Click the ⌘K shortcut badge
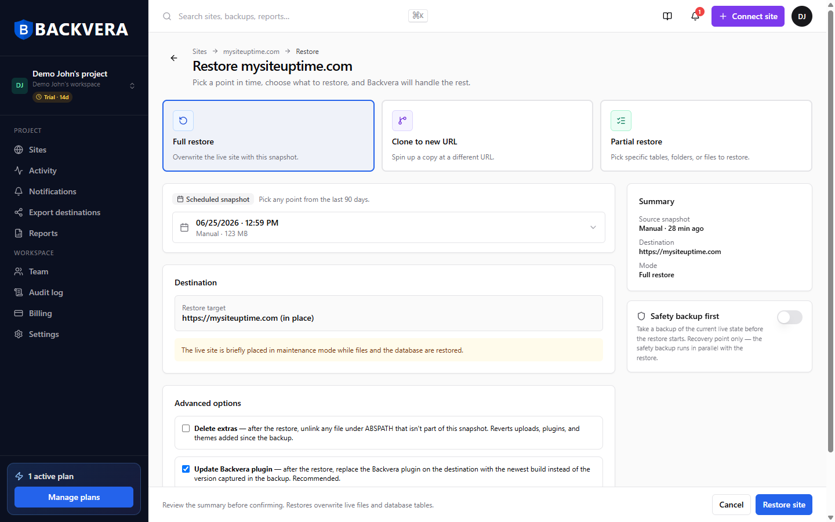The width and height of the screenshot is (835, 522). [x=418, y=16]
